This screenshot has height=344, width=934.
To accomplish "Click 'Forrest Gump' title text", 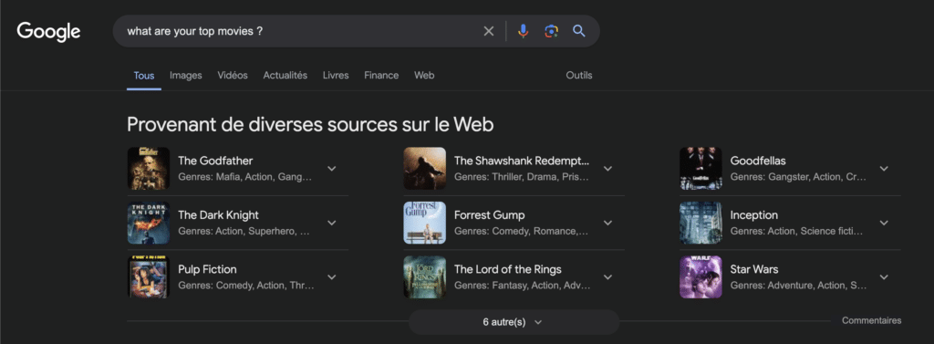I will tap(490, 215).
